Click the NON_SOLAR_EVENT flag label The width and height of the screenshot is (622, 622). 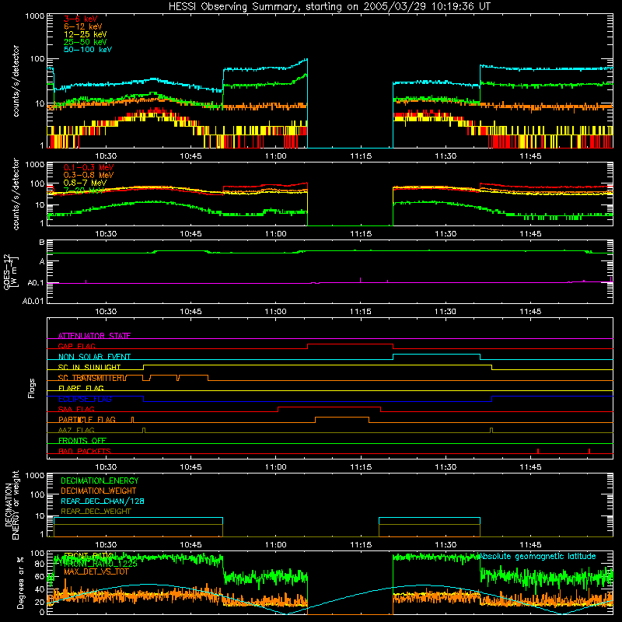tap(94, 357)
